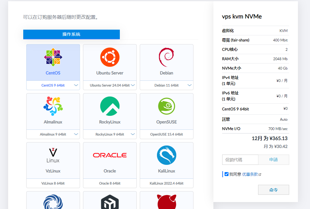
Task: Click the CentOS 9 64bit summary row
Action: (255, 109)
